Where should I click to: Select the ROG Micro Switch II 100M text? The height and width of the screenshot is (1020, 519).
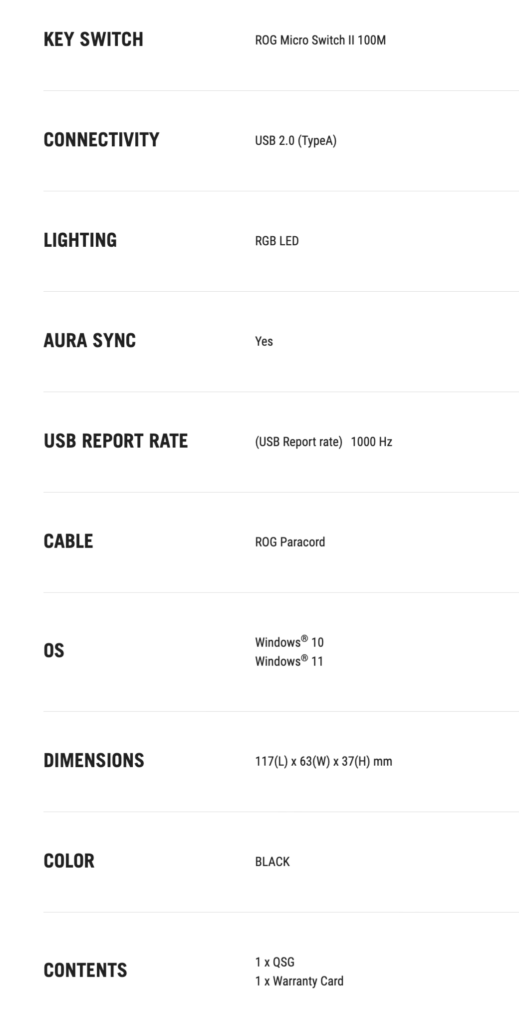pyautogui.click(x=320, y=40)
